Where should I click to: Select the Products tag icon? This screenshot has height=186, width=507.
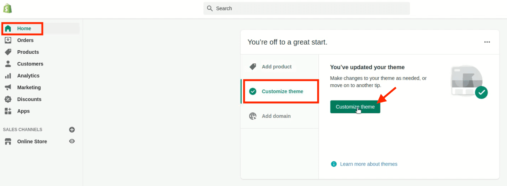pos(8,52)
